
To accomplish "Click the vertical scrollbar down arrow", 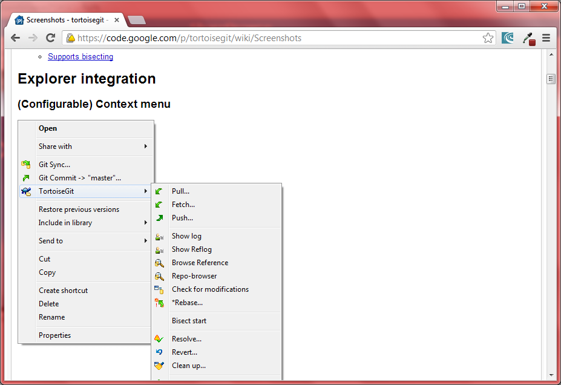I will click(551, 375).
